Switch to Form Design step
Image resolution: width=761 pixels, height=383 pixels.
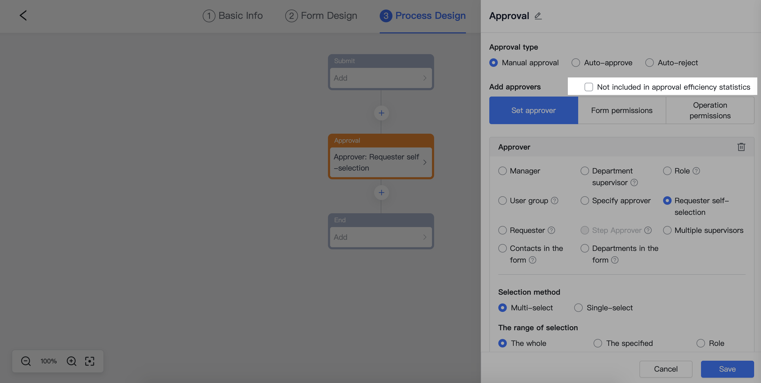[321, 16]
